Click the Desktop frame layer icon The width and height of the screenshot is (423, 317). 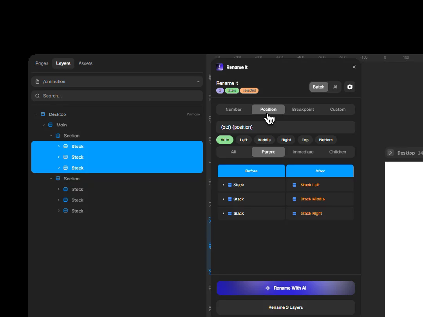43,114
